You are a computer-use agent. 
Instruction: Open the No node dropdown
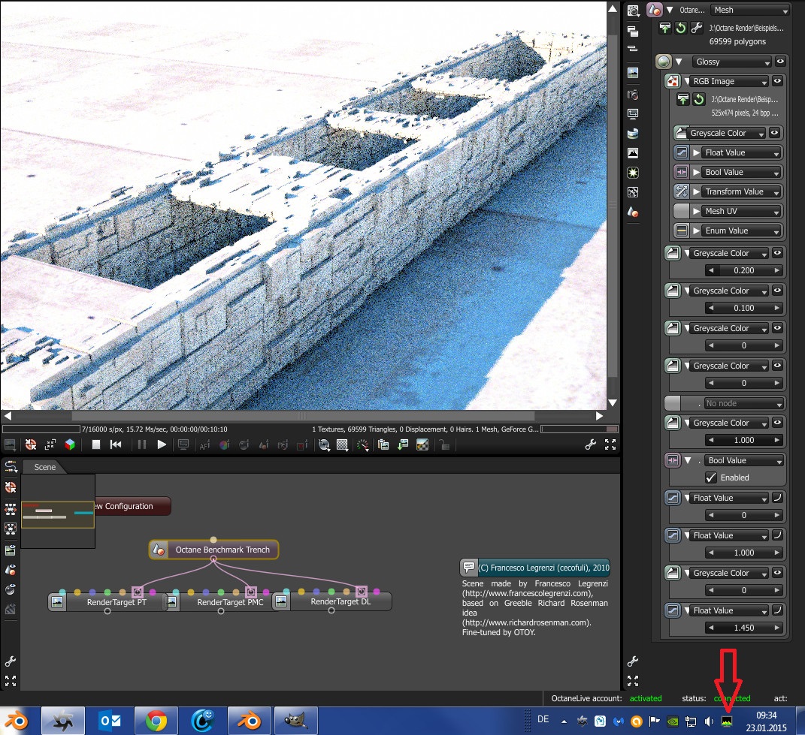[744, 403]
